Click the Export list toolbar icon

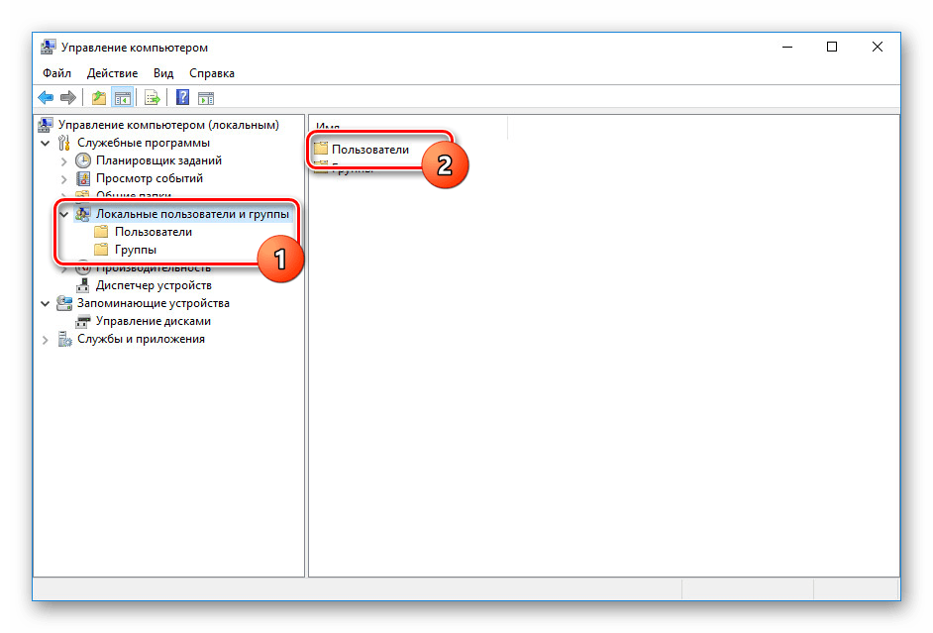click(x=153, y=97)
